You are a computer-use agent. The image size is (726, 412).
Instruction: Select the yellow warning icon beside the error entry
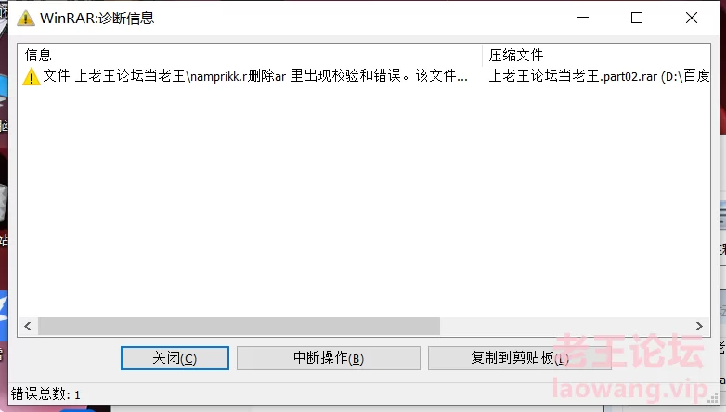pos(31,76)
